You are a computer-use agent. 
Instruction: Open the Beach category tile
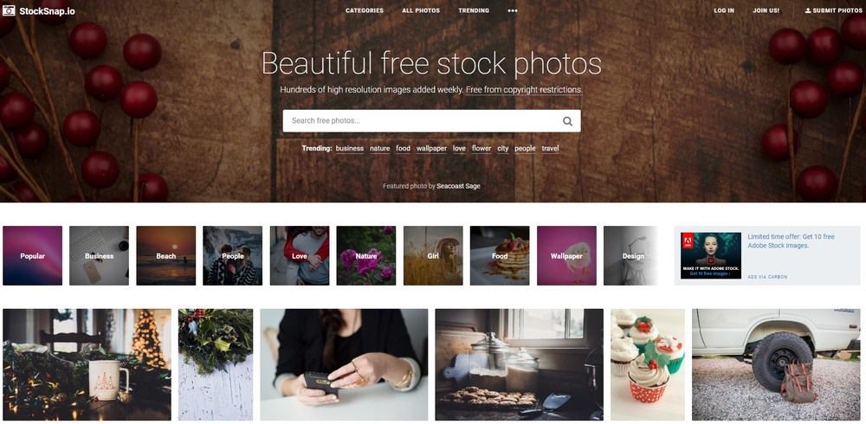pyautogui.click(x=165, y=255)
